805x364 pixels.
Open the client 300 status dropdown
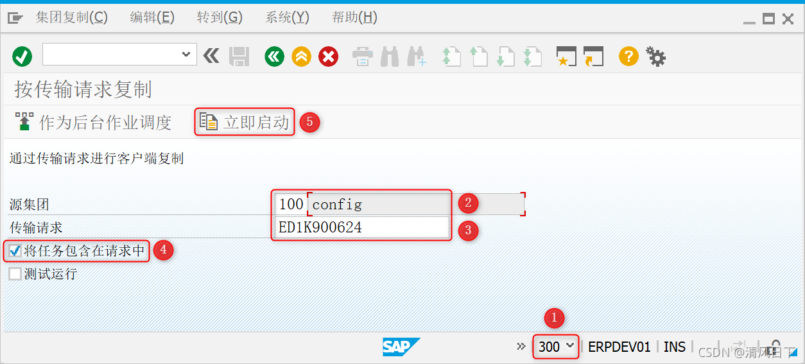[x=556, y=347]
